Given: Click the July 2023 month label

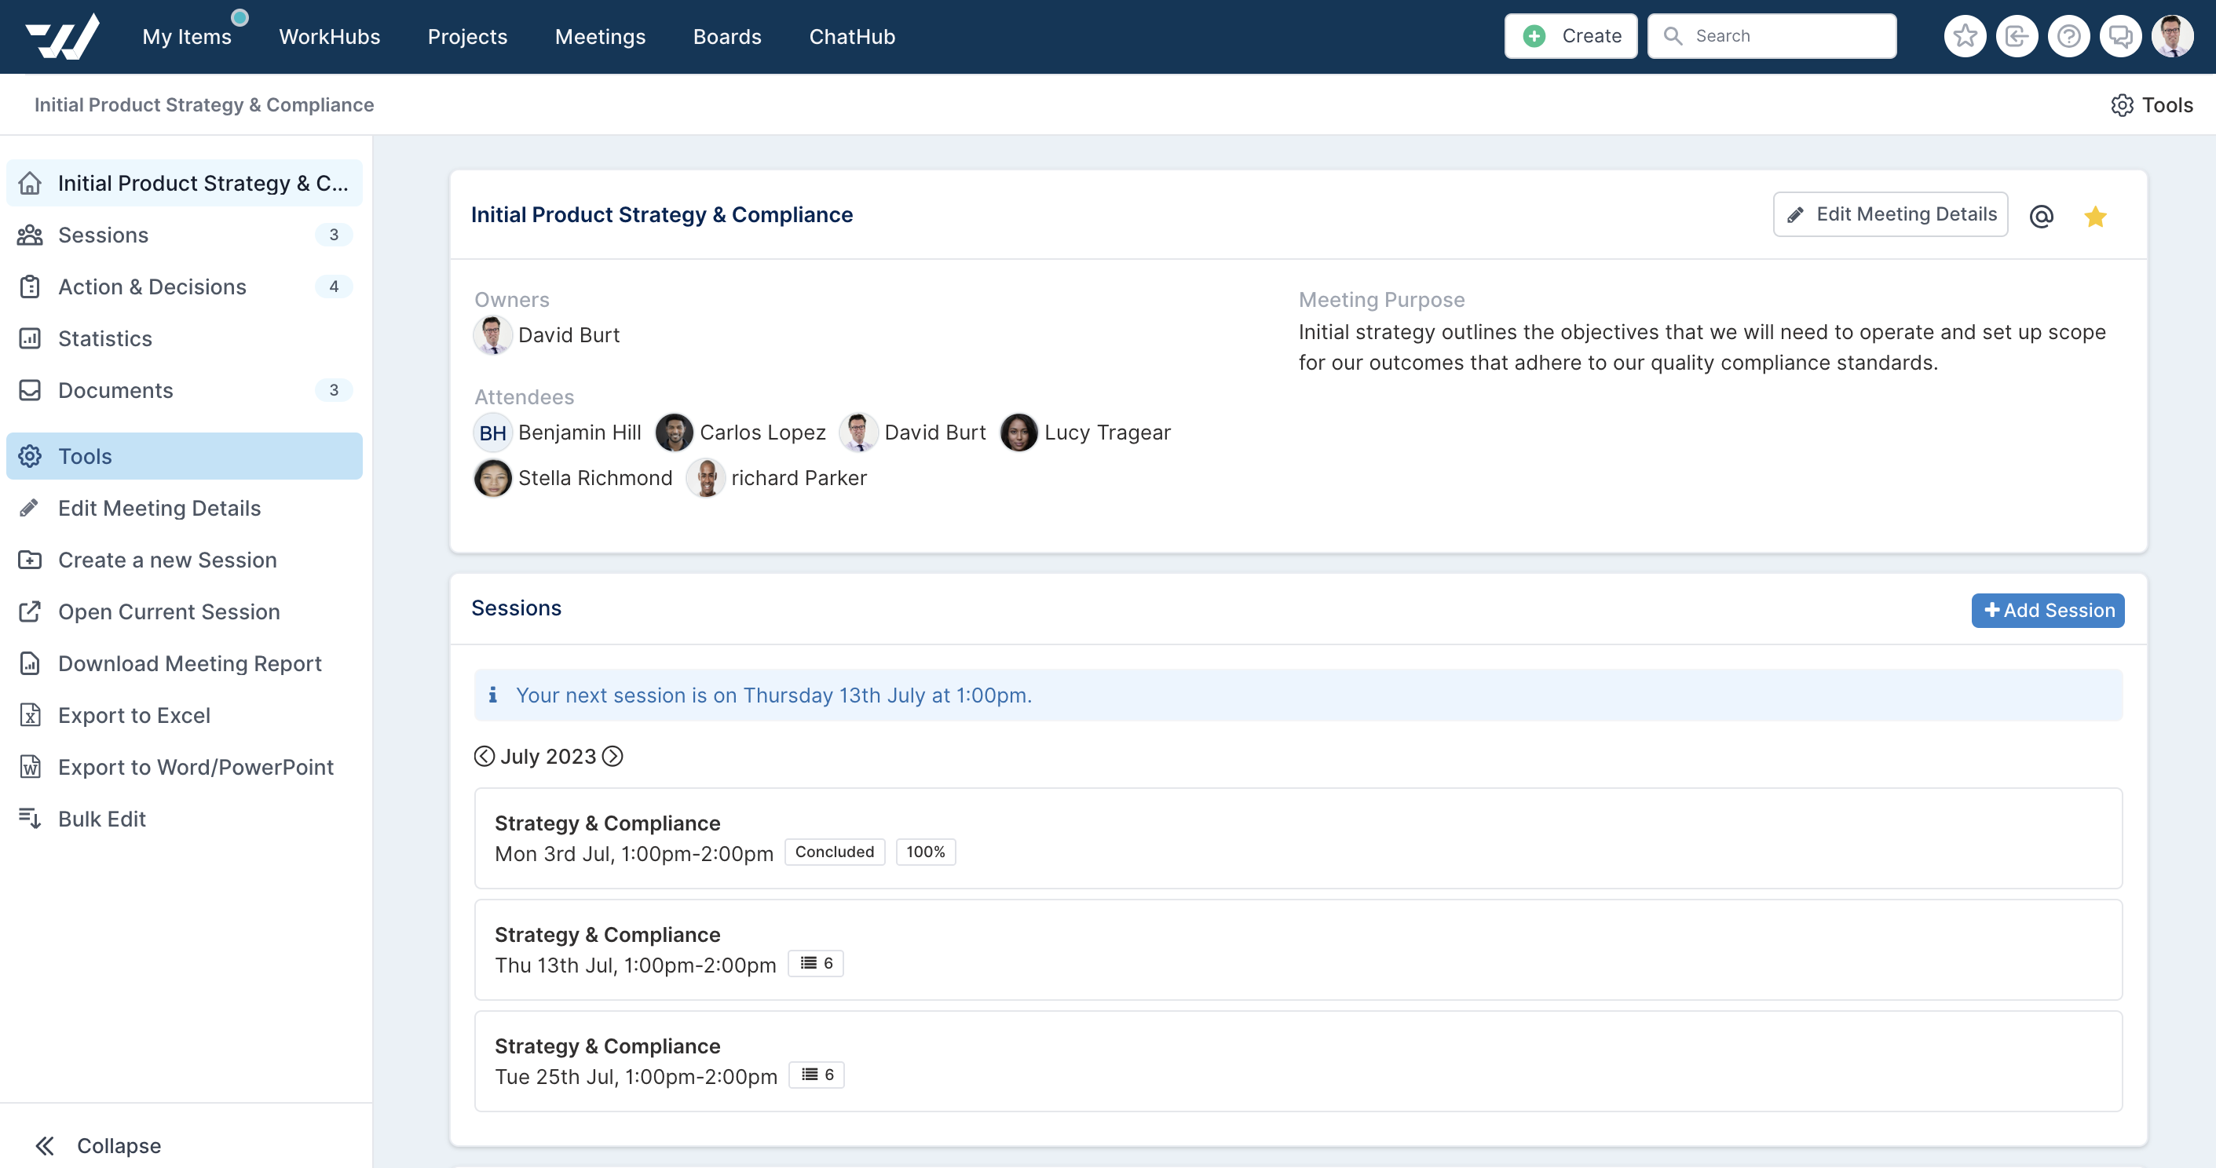Looking at the screenshot, I should click(x=549, y=756).
